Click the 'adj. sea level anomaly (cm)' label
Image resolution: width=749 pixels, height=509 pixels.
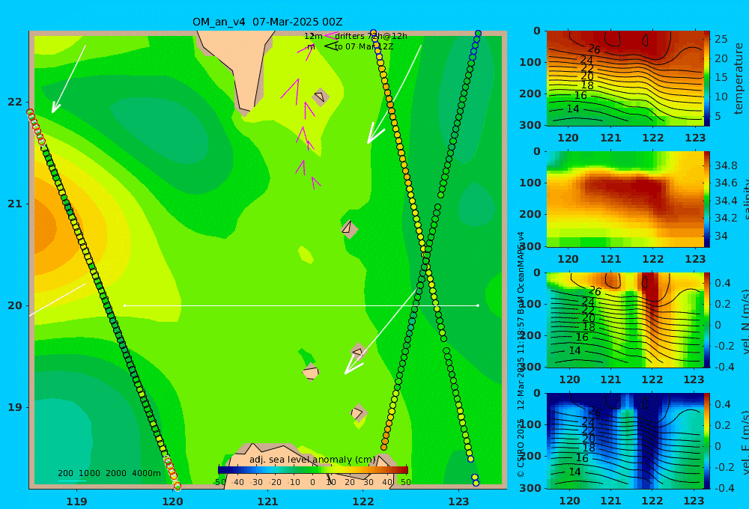pos(312,460)
